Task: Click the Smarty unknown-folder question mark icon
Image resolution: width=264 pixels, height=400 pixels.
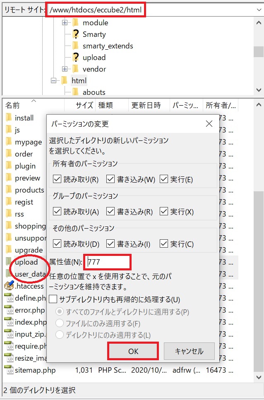Action: pos(75,34)
